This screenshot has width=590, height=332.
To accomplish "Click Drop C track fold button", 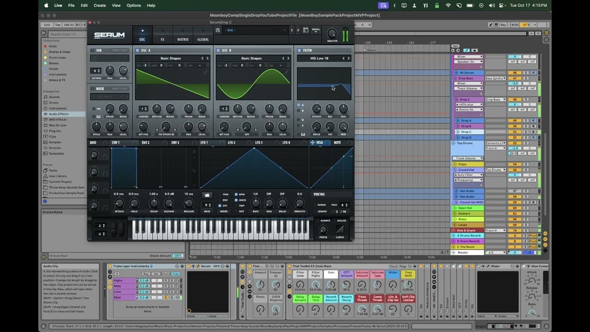I will [x=457, y=132].
